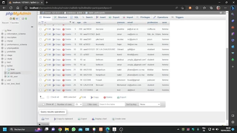This screenshot has height=133, width=237.
Task: Refresh the browser page
Action: 11,8
